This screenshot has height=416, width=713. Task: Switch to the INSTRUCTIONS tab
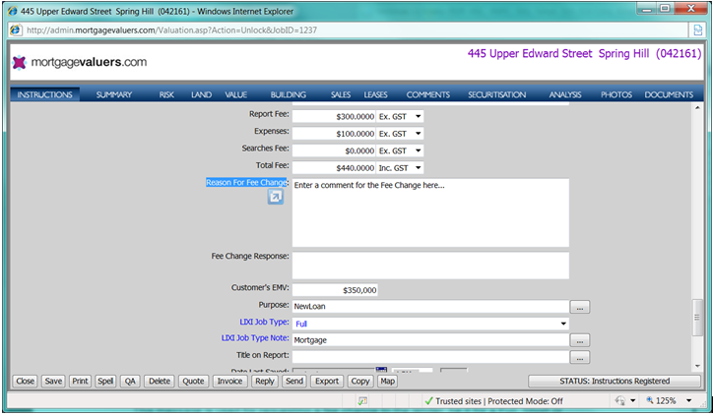[44, 94]
